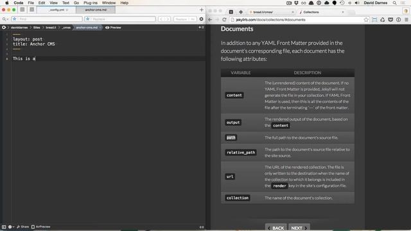
Task: Click the previous/next match arrows control
Action: tap(164, 19)
